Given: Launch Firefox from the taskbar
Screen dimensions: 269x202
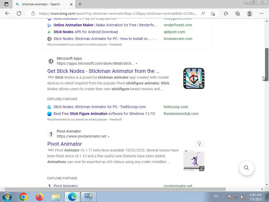Looking at the screenshot, I should pos(39,197).
